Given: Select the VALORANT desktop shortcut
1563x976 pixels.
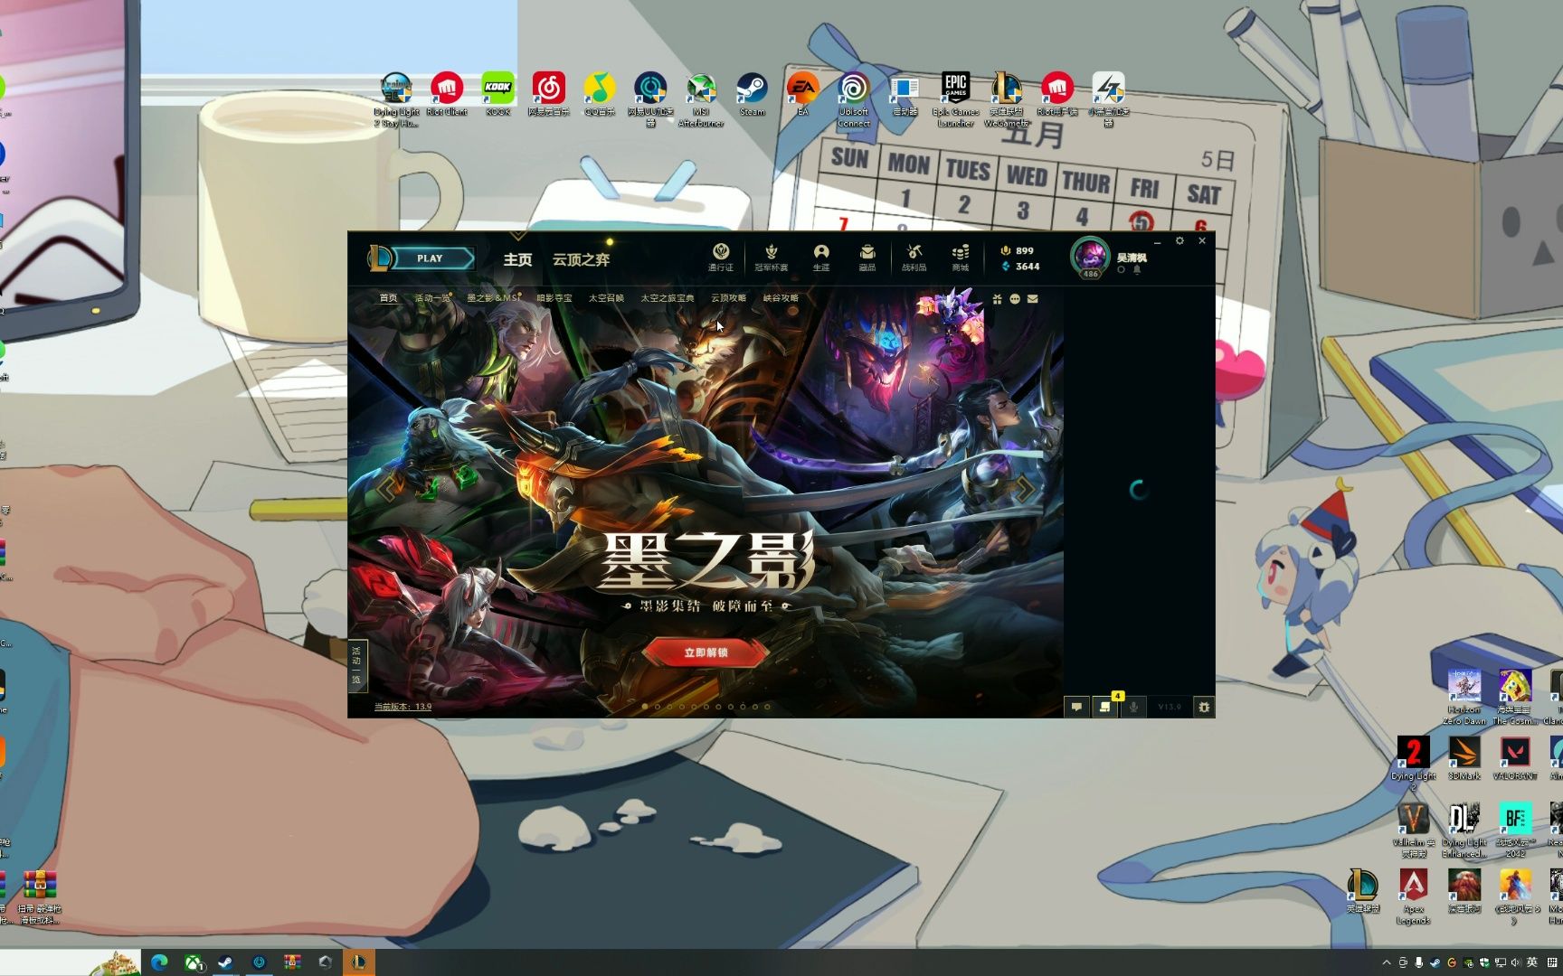Looking at the screenshot, I should point(1514,757).
